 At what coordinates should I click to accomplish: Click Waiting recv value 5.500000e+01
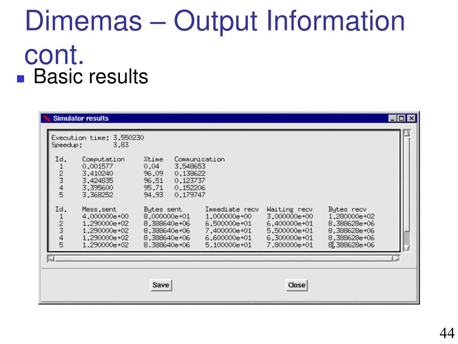point(290,231)
